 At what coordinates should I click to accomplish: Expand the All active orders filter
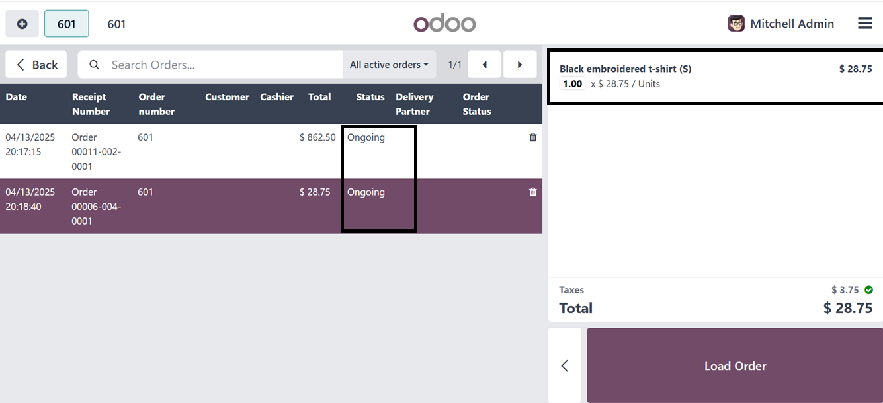click(389, 65)
